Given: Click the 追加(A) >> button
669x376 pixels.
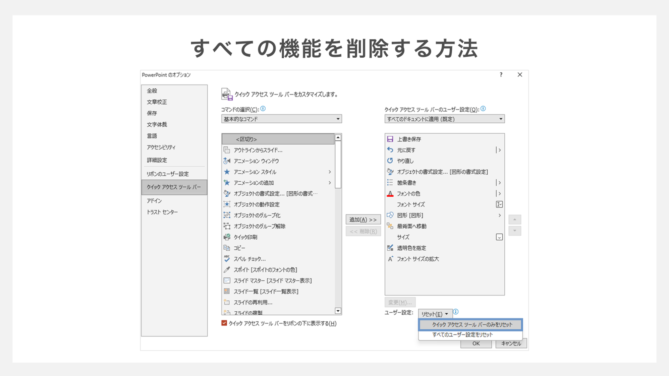Looking at the screenshot, I should coord(363,220).
